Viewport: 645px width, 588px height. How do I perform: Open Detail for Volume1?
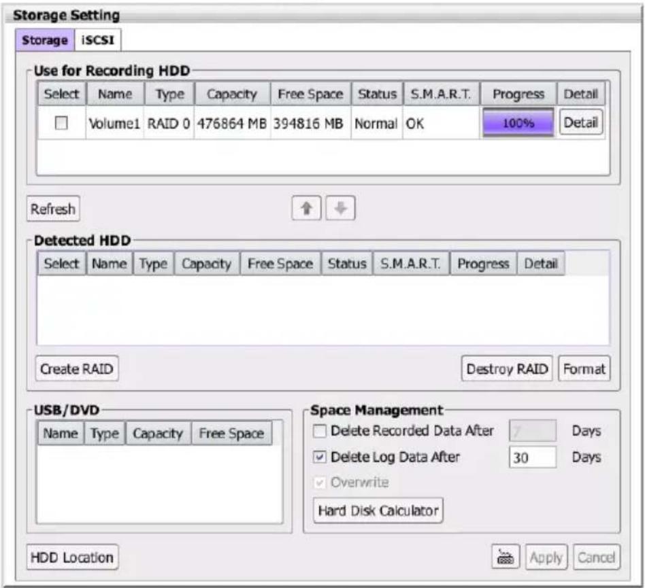(x=581, y=122)
